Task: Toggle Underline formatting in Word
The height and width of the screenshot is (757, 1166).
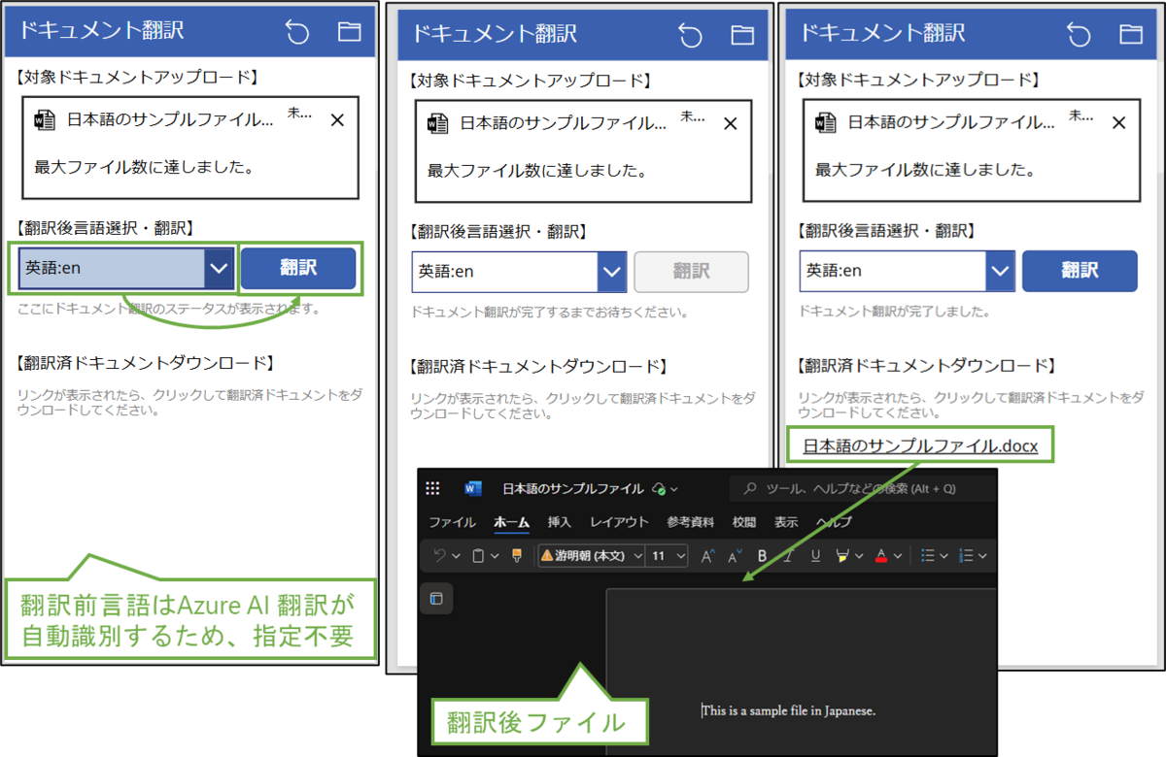Action: pyautogui.click(x=815, y=556)
